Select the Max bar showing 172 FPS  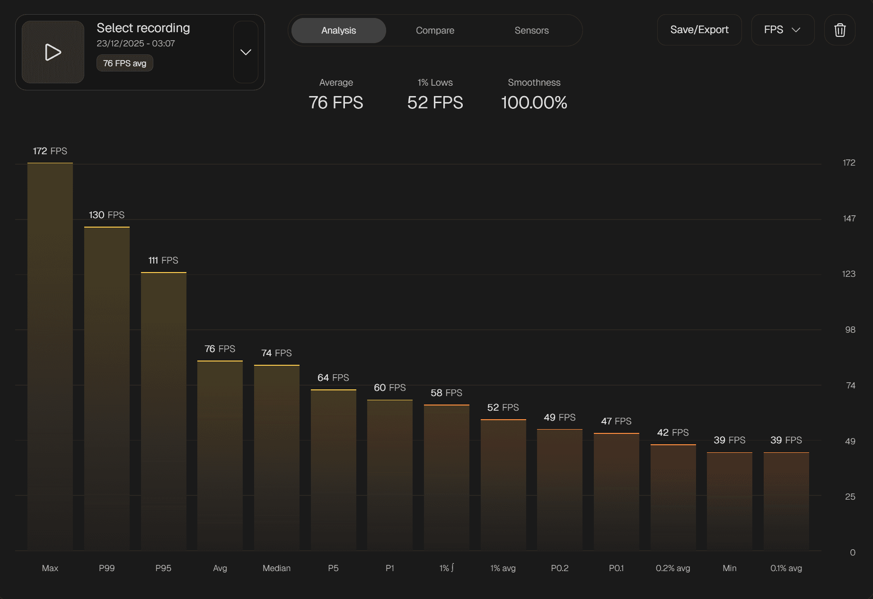[50, 355]
